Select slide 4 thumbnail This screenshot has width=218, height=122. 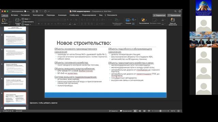tap(15, 69)
